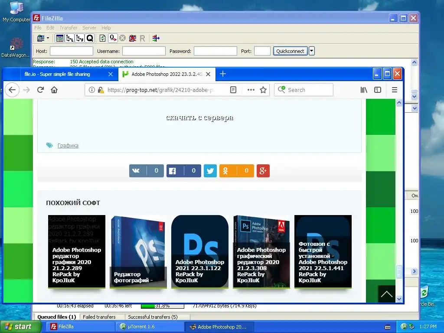Open the Windows start menu
Image resolution: width=444 pixels, height=333 pixels.
(20, 327)
